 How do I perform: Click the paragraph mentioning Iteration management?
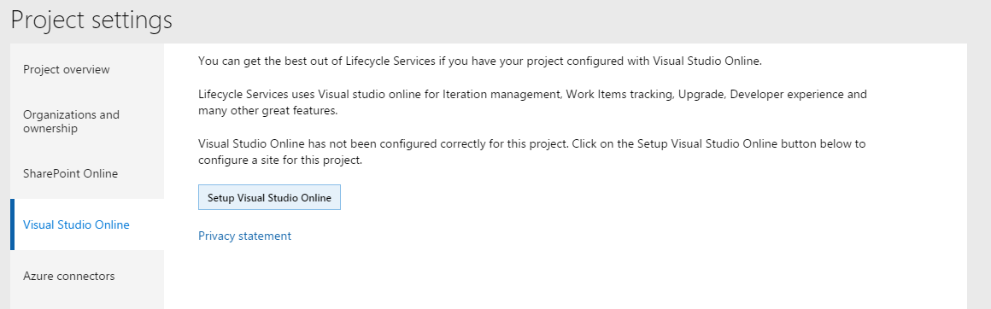pyautogui.click(x=532, y=102)
